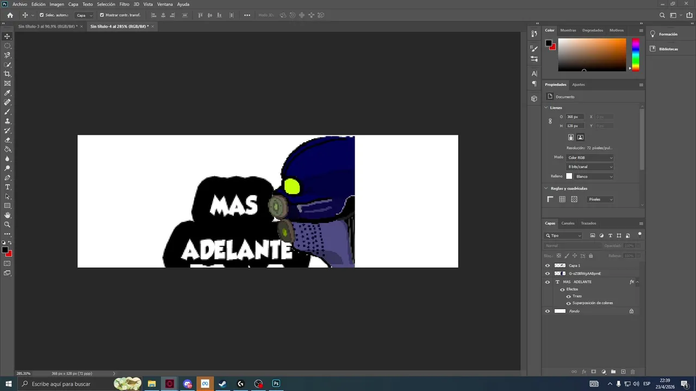Open the options bar three-dots menu
This screenshot has width=696, height=391.
247,15
